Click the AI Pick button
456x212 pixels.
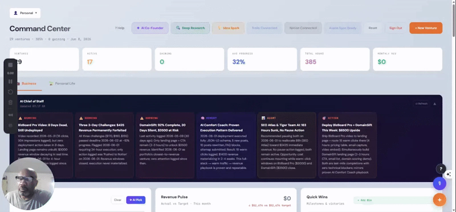pos(136,200)
